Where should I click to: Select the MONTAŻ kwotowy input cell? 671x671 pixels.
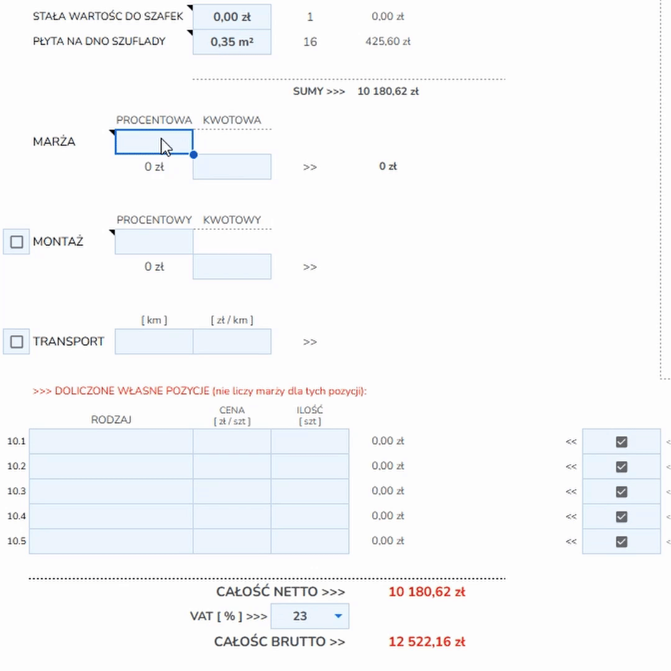(x=232, y=267)
